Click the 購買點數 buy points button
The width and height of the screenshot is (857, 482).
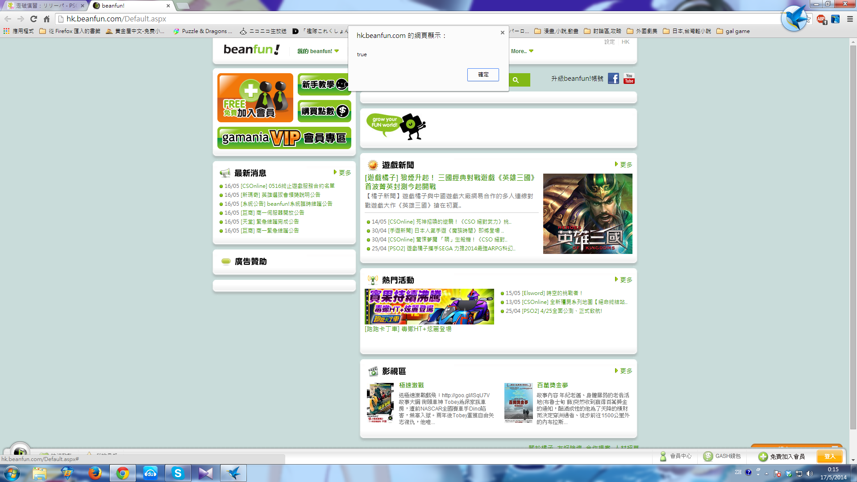point(324,111)
